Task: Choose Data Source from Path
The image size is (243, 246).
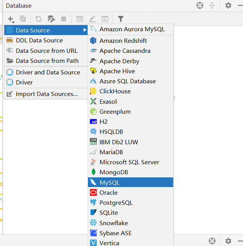Action: [x=46, y=61]
